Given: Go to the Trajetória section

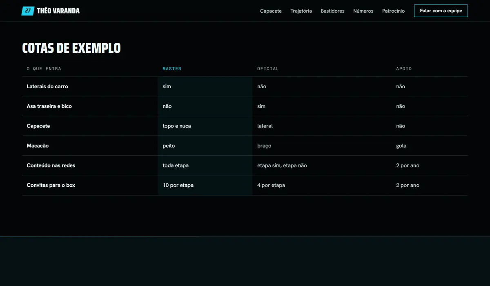Looking at the screenshot, I should click(301, 11).
